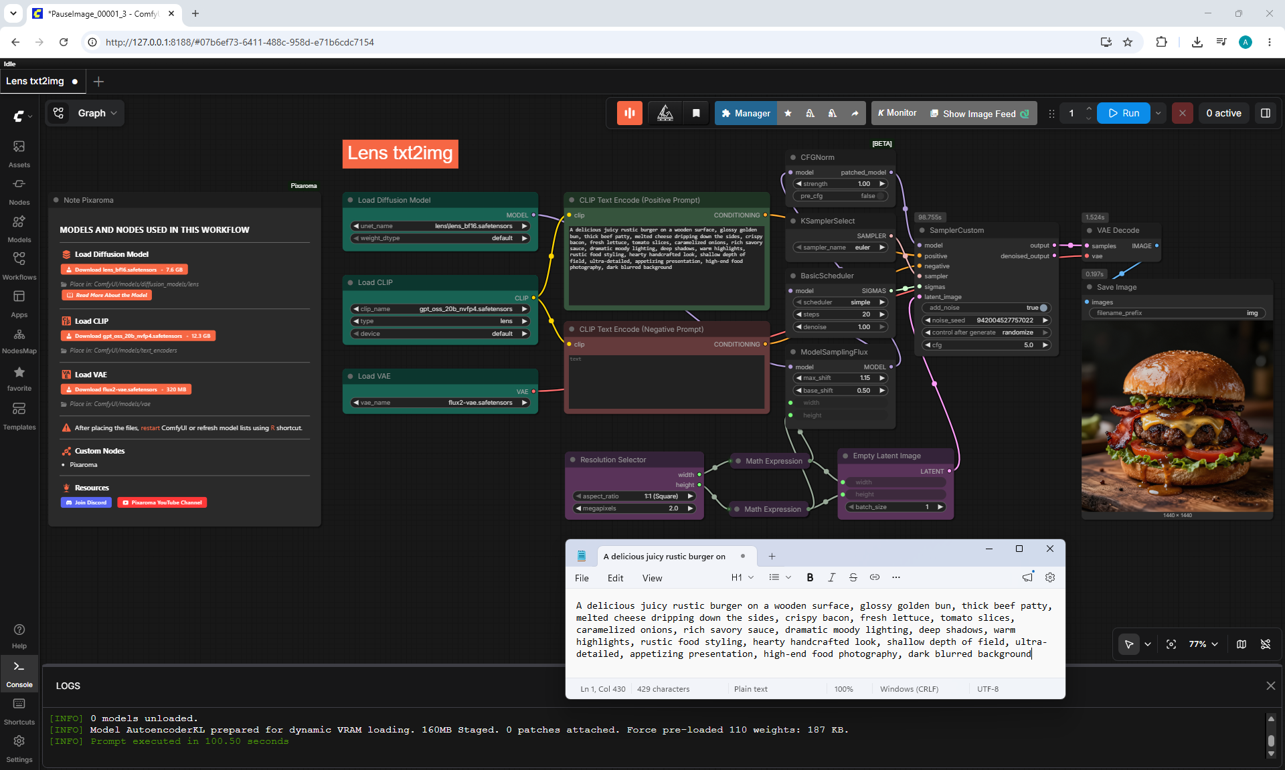The image size is (1285, 770).
Task: Collapse the BasicScheduler node dot
Action: click(x=793, y=276)
